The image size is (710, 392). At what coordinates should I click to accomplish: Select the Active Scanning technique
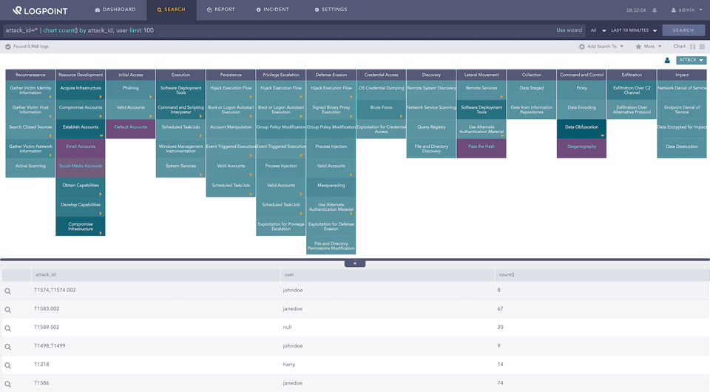(x=30, y=168)
